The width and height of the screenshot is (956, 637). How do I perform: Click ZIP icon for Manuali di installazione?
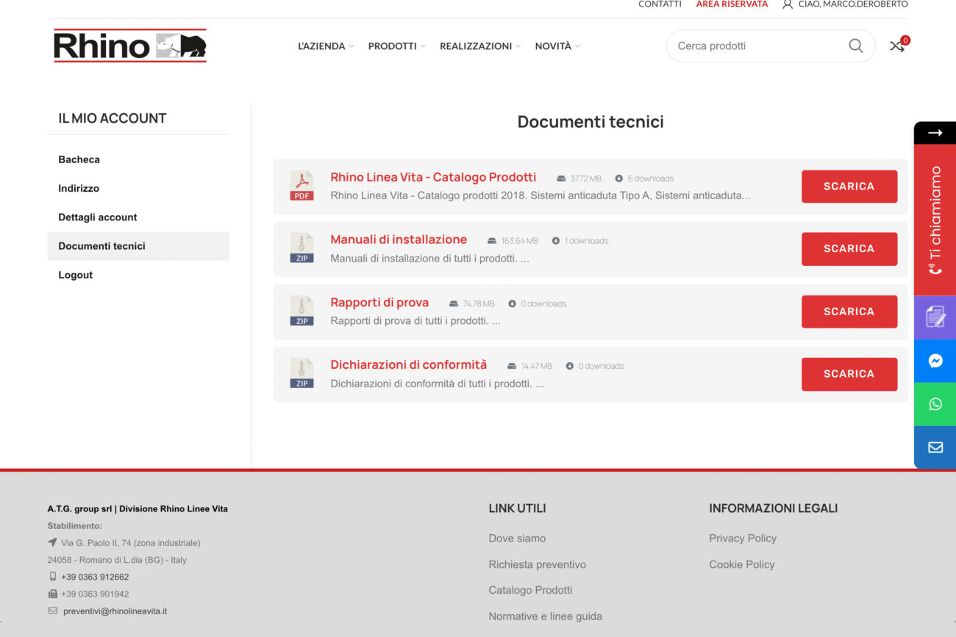pos(302,248)
